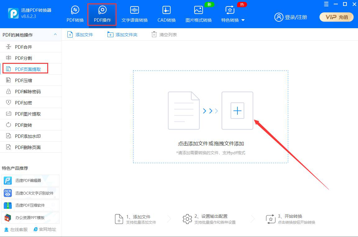
Task: Select PDF压缩 in the sidebar
Action: (31, 80)
